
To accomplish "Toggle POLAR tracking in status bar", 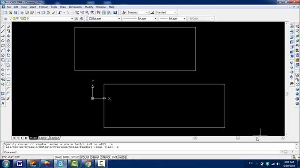I will [x=85, y=157].
